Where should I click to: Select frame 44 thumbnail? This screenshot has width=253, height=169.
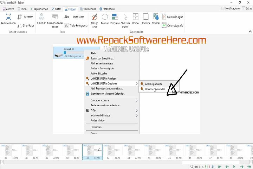[154, 152]
